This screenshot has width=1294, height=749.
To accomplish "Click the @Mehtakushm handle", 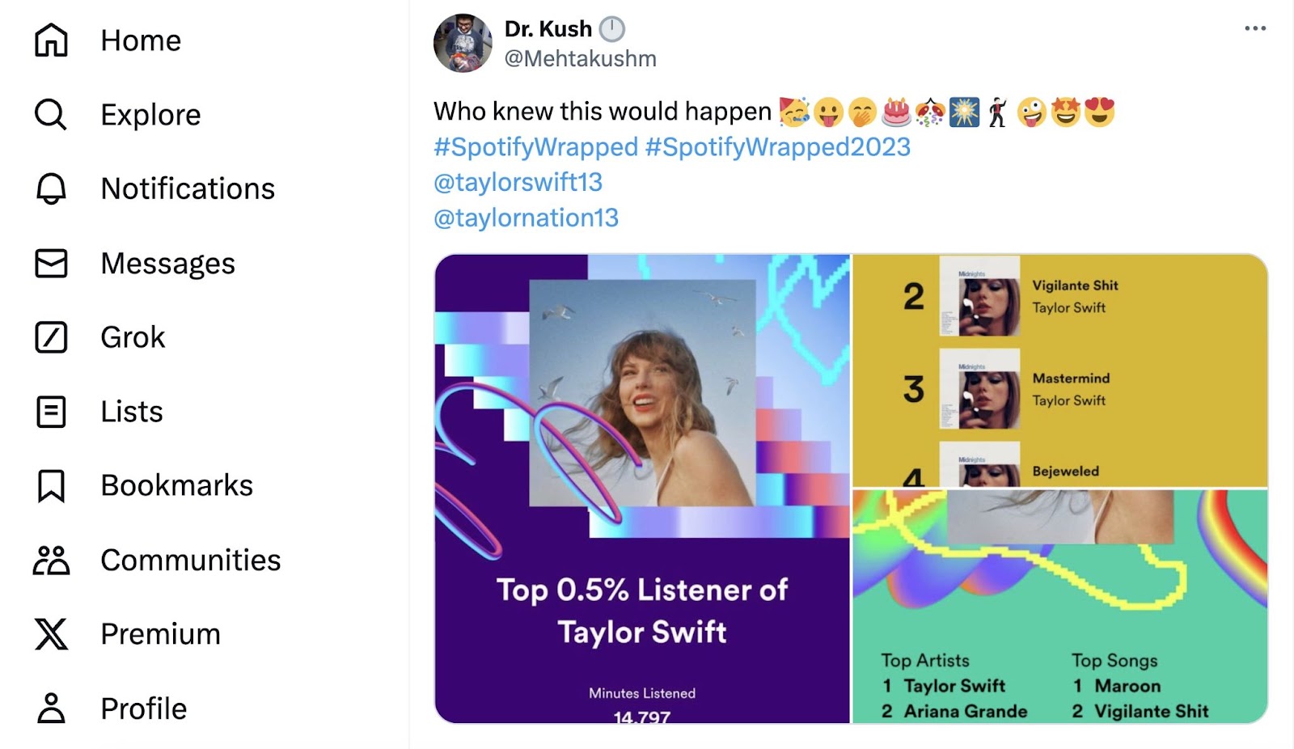I will [x=580, y=57].
